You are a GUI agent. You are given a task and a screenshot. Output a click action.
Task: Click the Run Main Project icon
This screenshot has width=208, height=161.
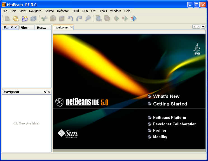(116, 18)
